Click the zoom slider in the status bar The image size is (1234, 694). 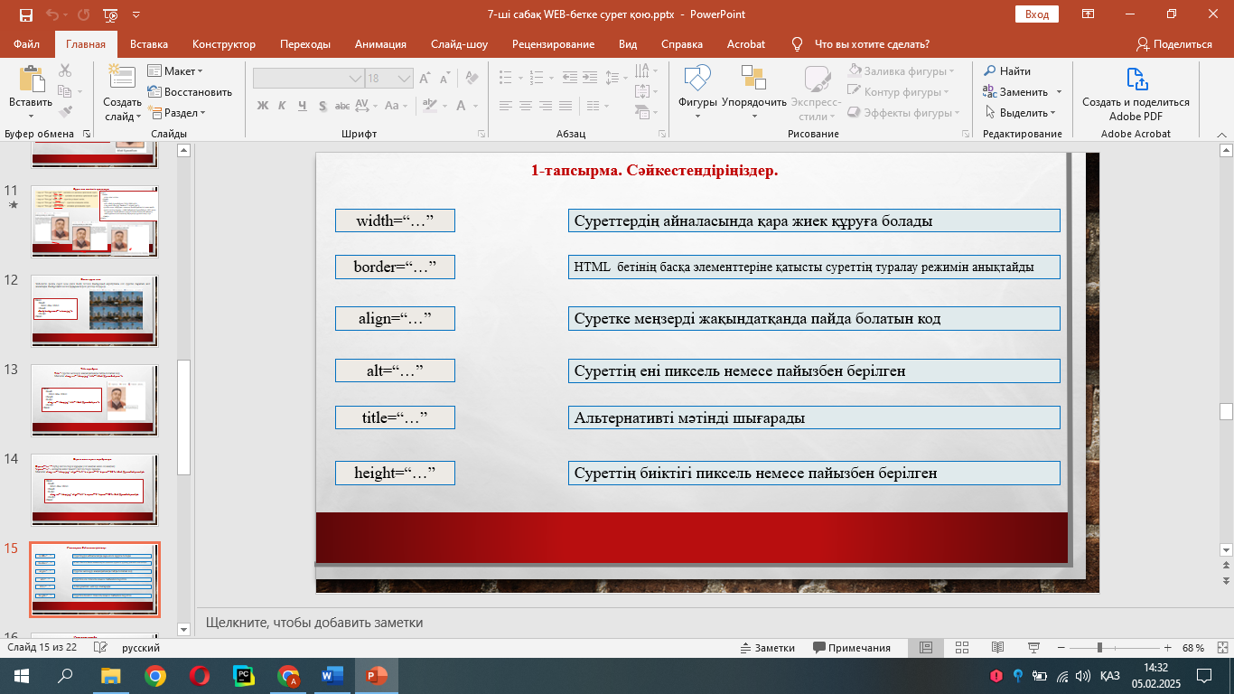1099,648
